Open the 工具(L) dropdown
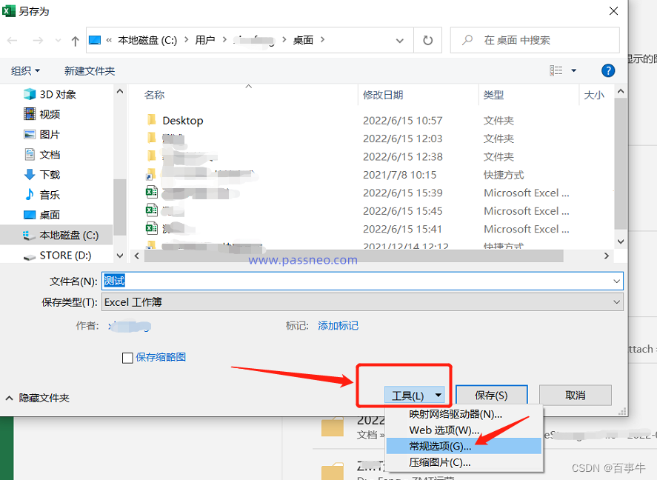This screenshot has width=657, height=480. pos(414,396)
